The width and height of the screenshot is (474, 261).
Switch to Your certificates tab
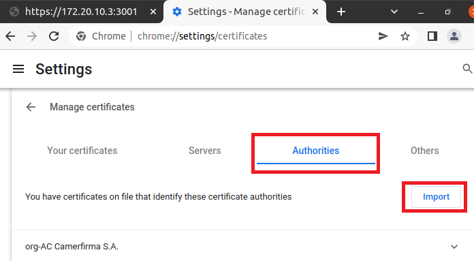pyautogui.click(x=82, y=151)
